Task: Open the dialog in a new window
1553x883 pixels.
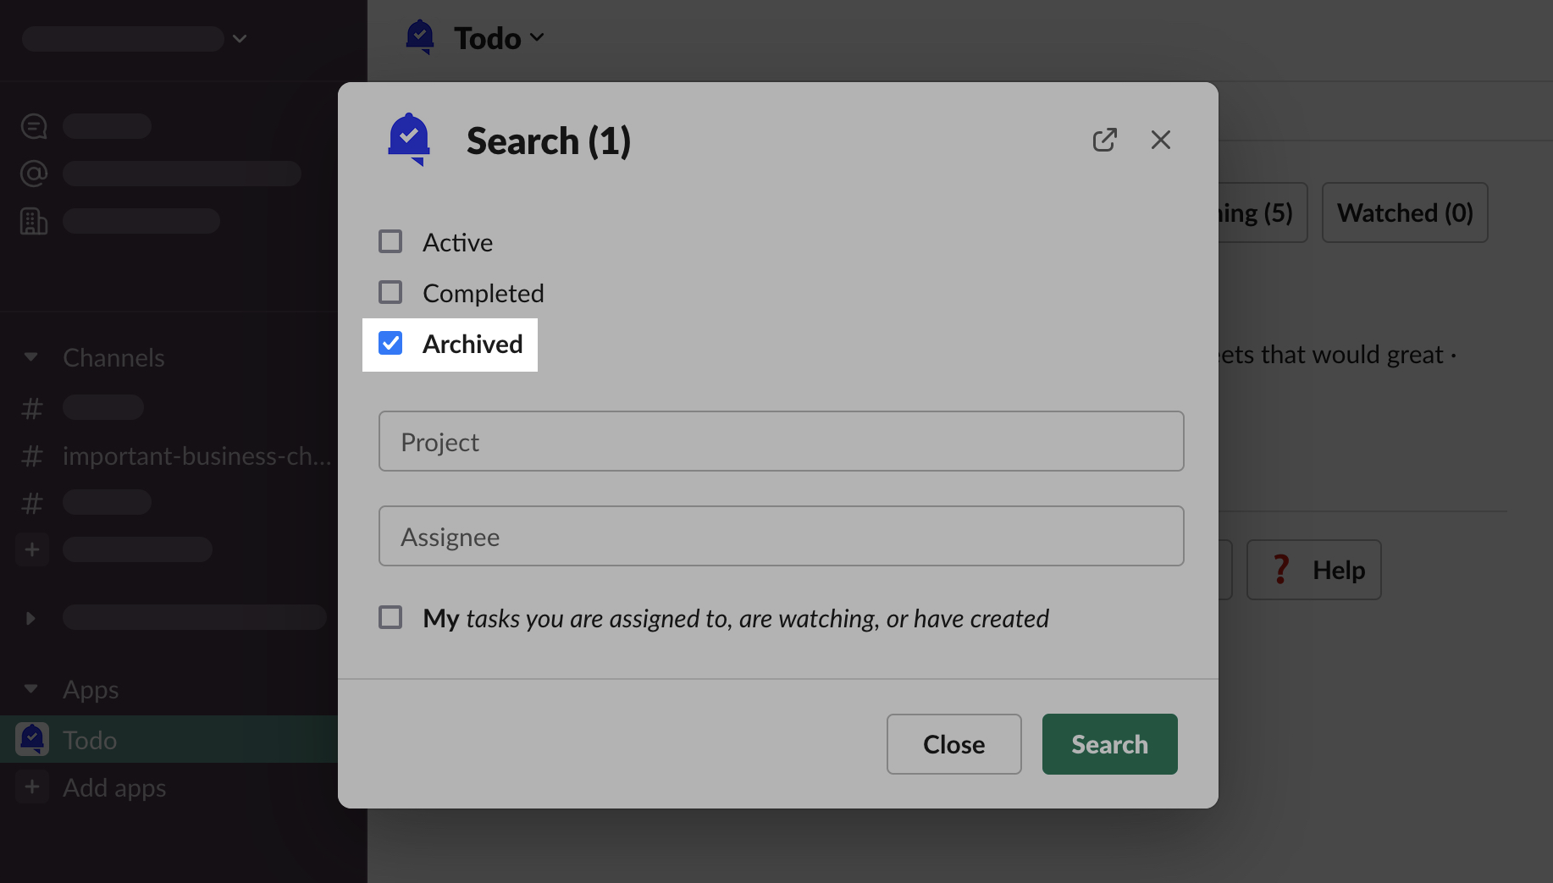Action: tap(1104, 140)
